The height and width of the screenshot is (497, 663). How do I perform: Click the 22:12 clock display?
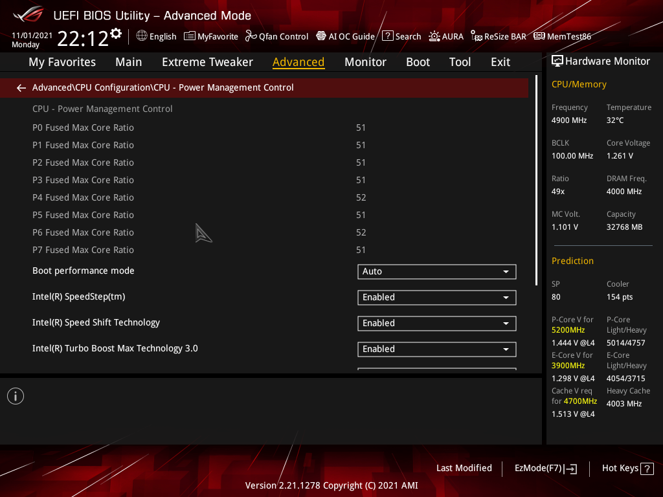click(82, 38)
